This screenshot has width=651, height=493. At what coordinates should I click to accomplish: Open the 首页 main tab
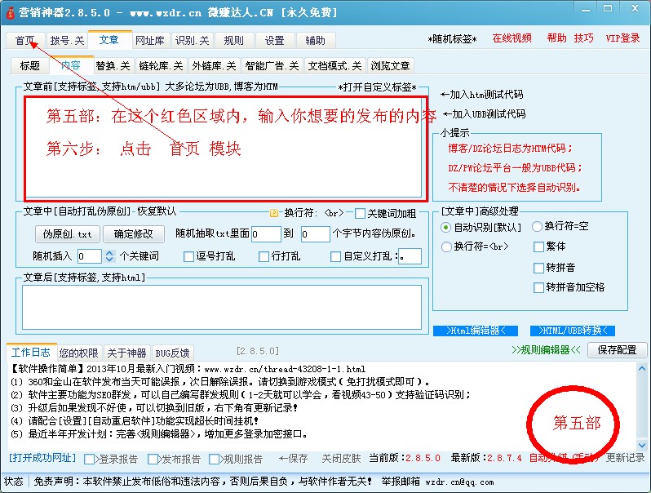(x=25, y=40)
